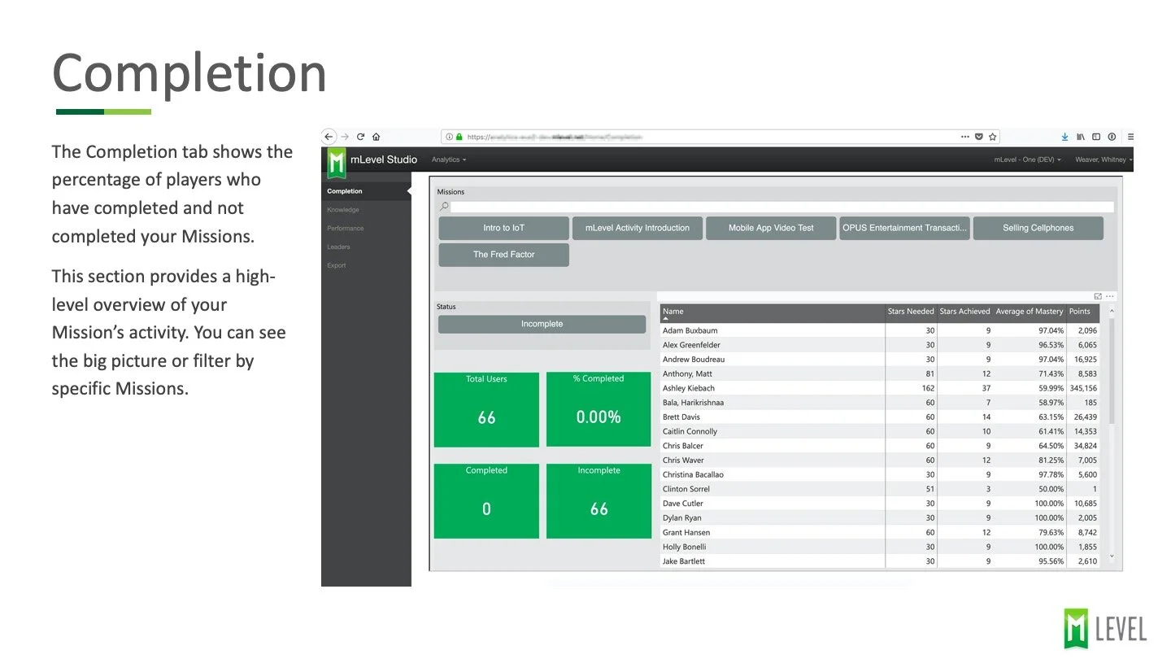Click the Incomplete 66 tile
This screenshot has width=1171, height=659.
click(599, 501)
